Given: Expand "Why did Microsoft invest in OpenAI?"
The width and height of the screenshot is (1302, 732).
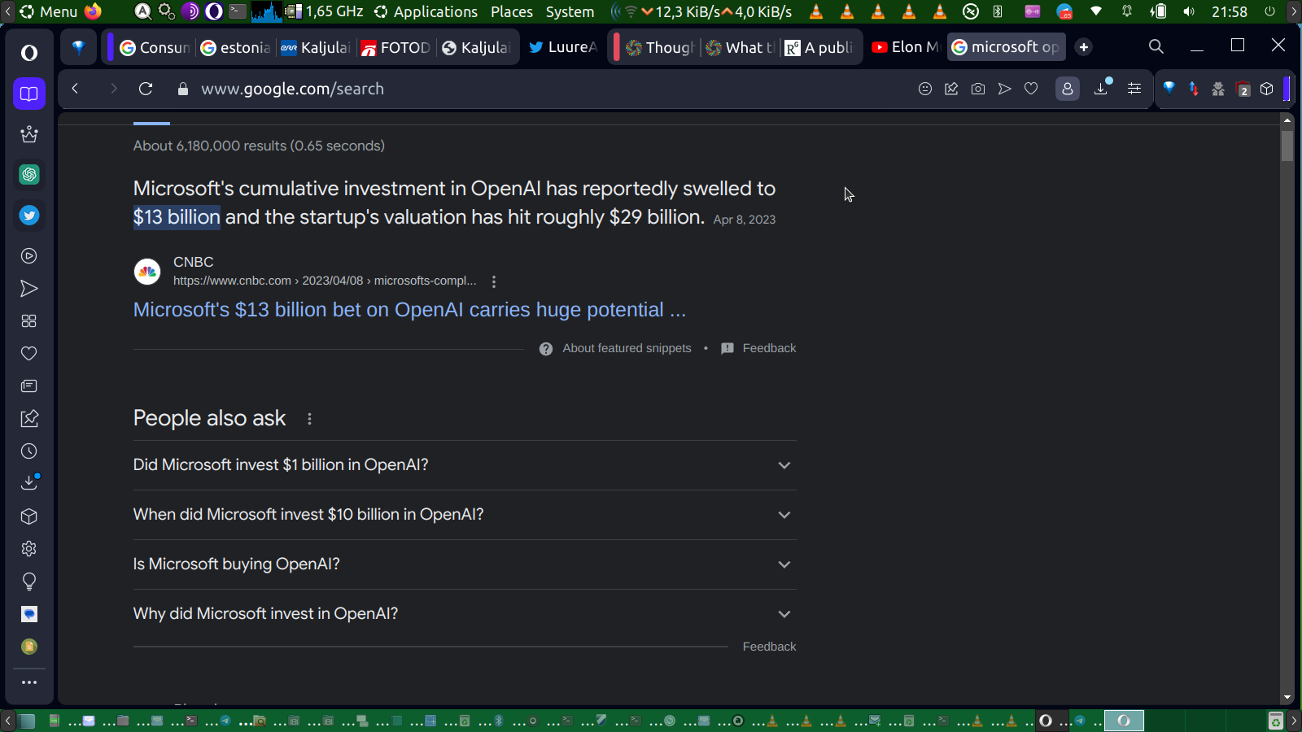Looking at the screenshot, I should (465, 614).
